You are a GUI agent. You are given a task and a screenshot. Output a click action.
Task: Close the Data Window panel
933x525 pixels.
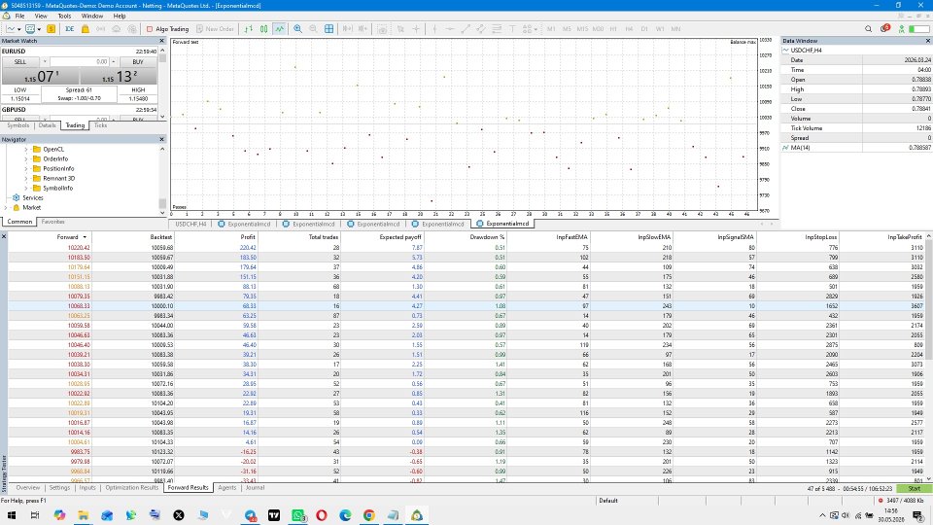pyautogui.click(x=927, y=41)
